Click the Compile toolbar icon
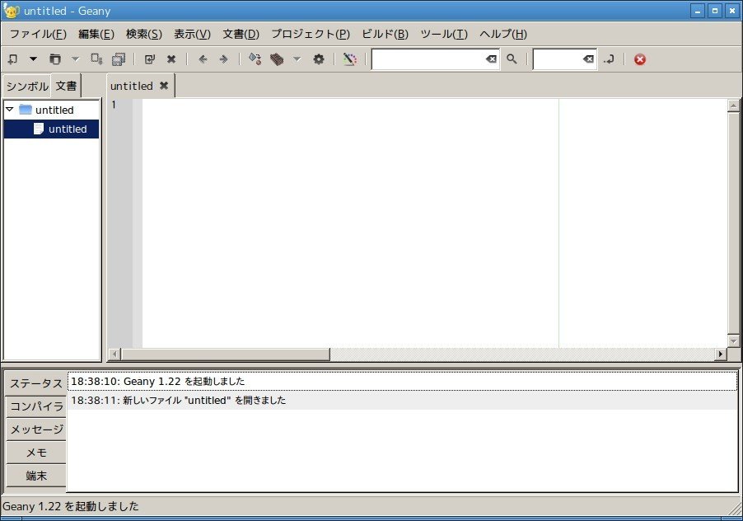743x521 pixels. tap(255, 59)
